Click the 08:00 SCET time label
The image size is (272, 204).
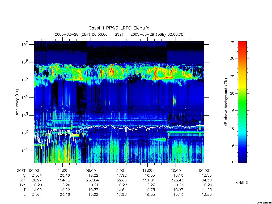click(x=91, y=171)
